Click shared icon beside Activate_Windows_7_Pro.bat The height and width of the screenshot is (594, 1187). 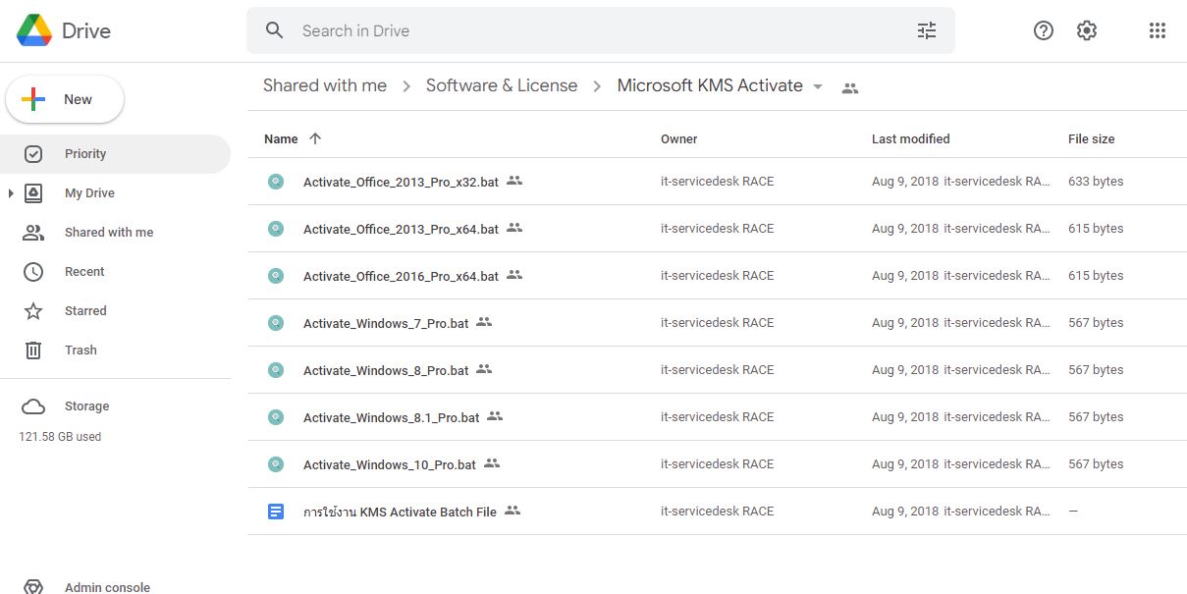484,322
